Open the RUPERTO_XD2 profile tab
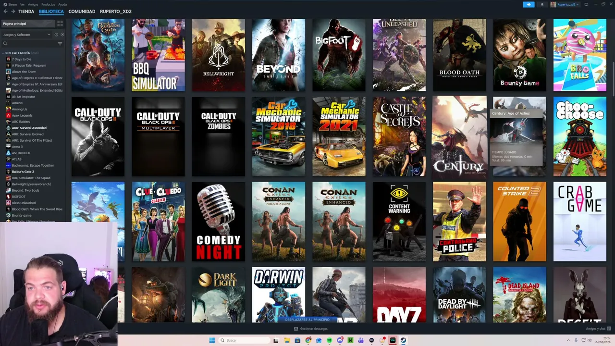615x346 pixels. pos(116,11)
